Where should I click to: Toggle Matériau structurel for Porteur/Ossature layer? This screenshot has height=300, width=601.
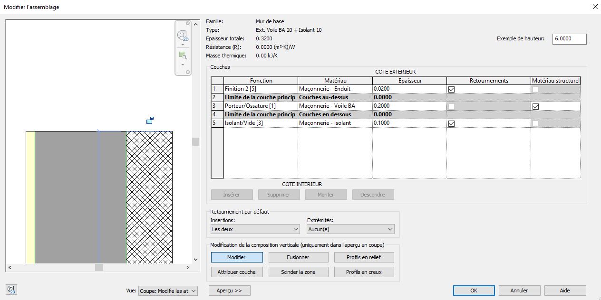pos(536,106)
